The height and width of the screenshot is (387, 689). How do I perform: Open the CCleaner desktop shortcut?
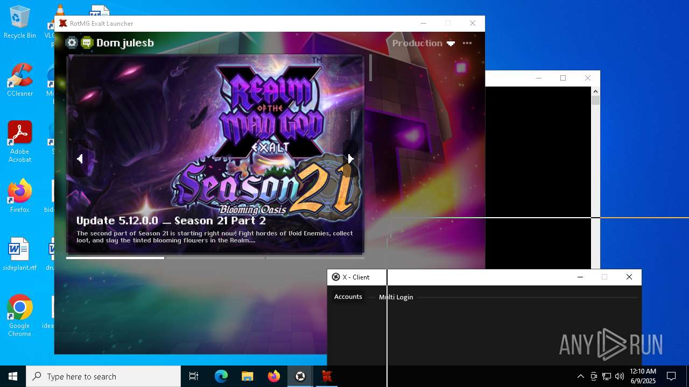click(20, 81)
